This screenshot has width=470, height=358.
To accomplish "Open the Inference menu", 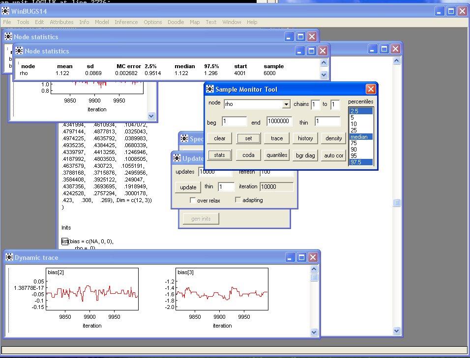I will [126, 22].
